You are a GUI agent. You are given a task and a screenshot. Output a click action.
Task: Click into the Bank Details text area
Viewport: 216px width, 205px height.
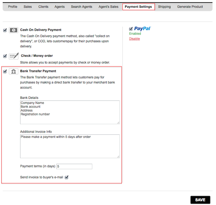[70, 112]
